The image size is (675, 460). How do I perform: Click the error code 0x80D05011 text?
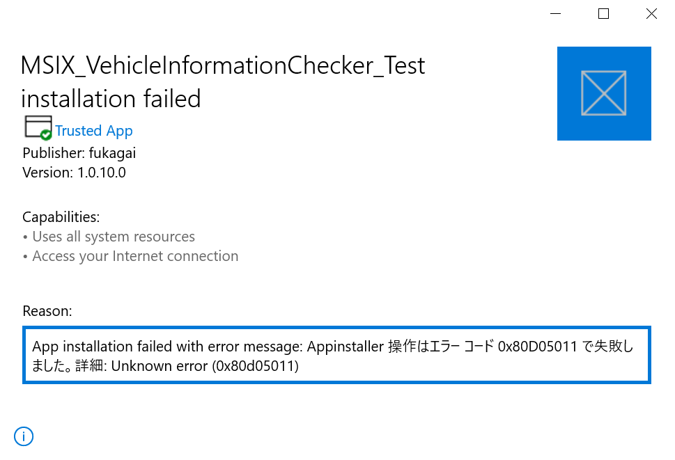537,346
